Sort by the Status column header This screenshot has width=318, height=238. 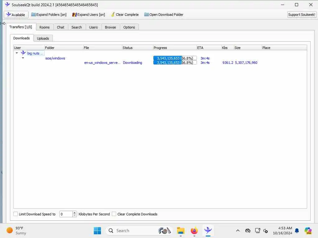pos(137,47)
